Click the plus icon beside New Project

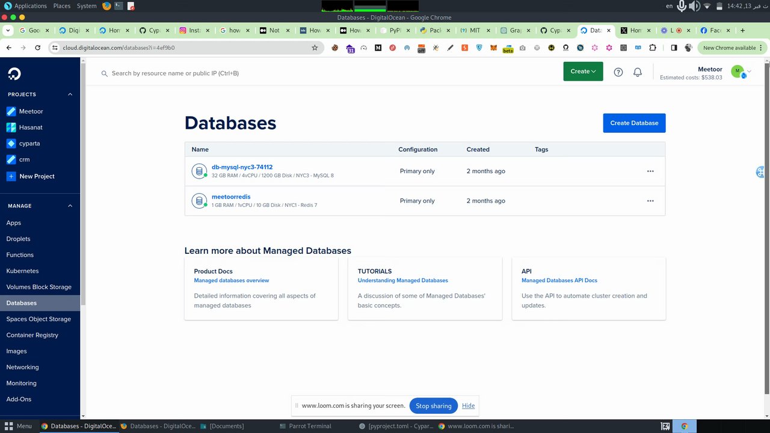(x=10, y=176)
